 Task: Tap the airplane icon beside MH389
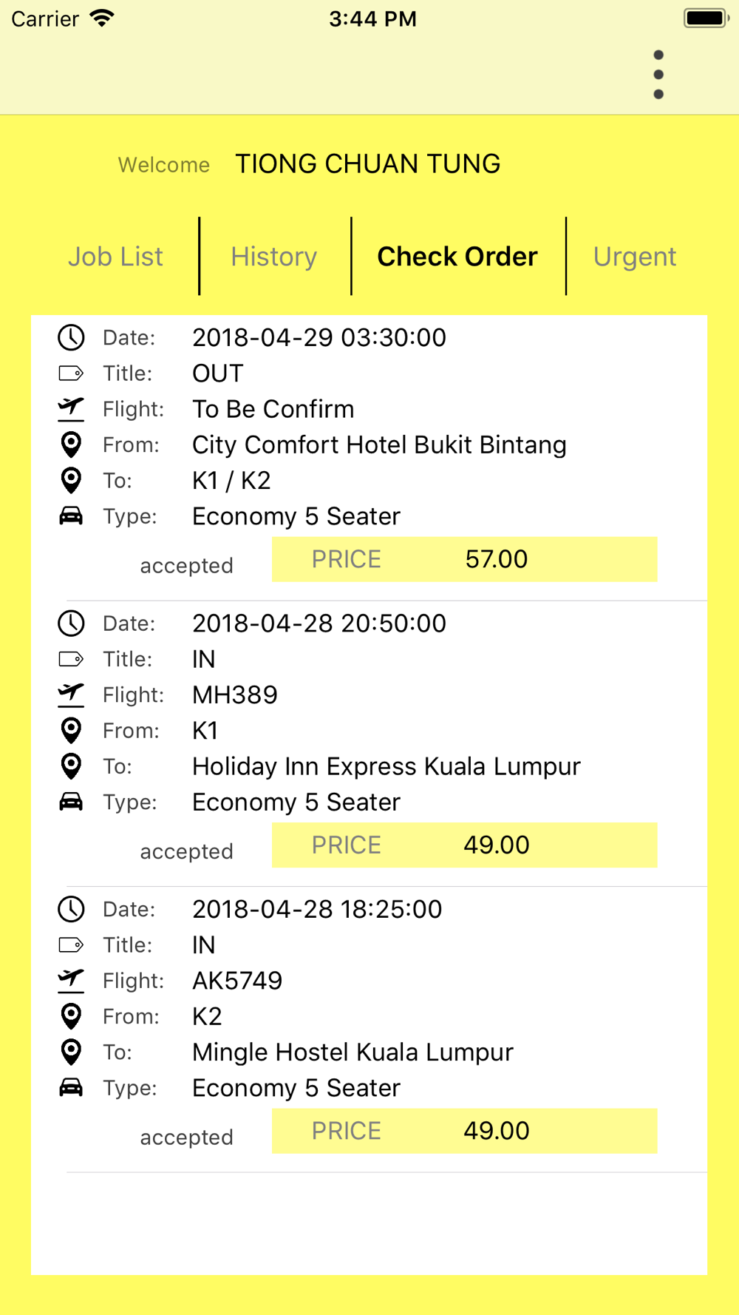point(71,694)
